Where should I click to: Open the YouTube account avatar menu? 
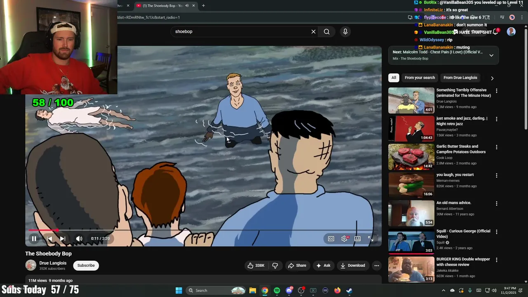pyautogui.click(x=511, y=32)
